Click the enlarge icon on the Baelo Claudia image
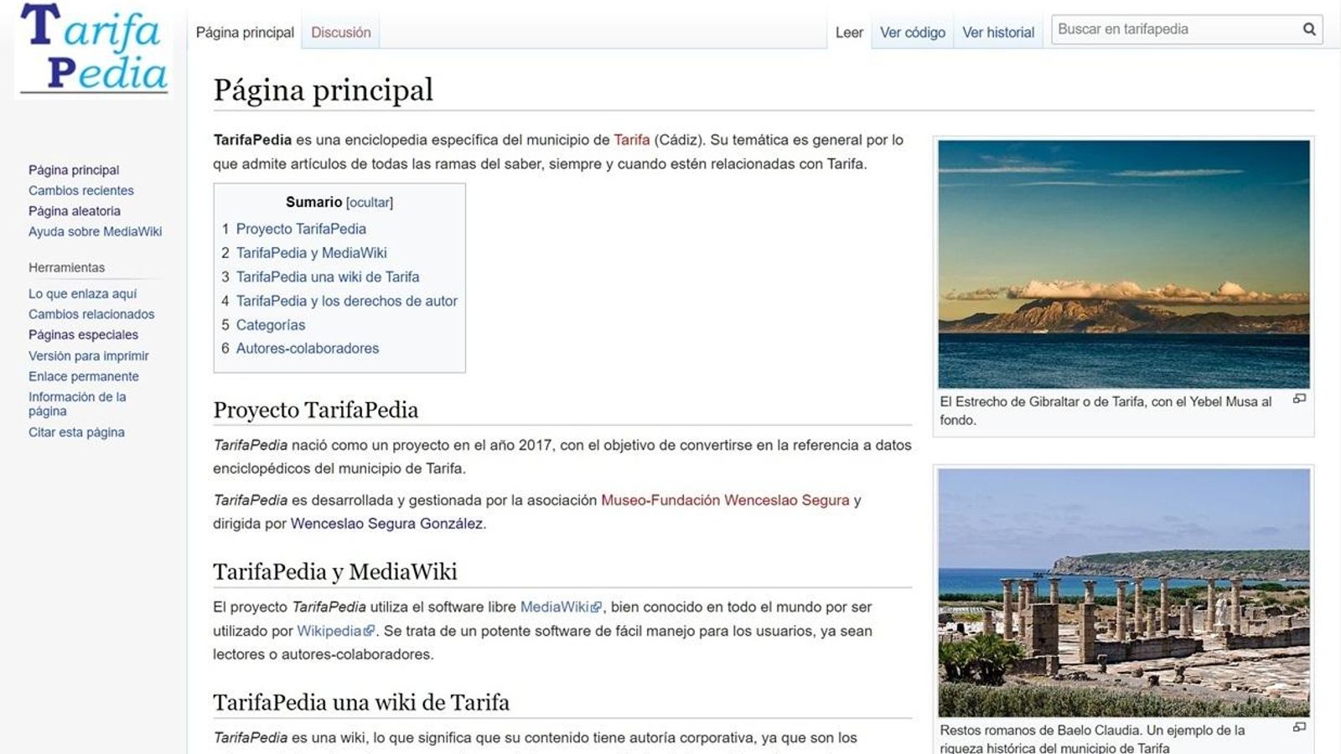This screenshot has width=1341, height=754. point(1302,726)
